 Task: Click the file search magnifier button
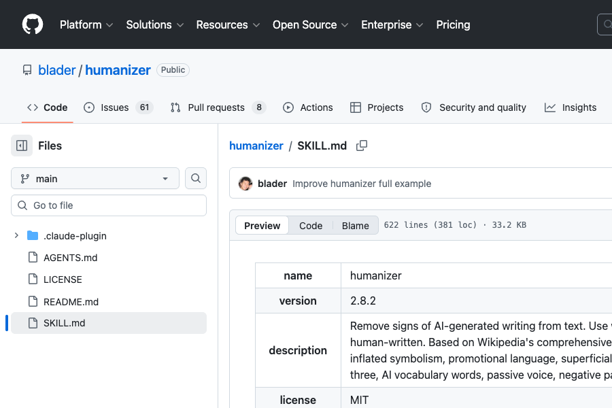196,178
